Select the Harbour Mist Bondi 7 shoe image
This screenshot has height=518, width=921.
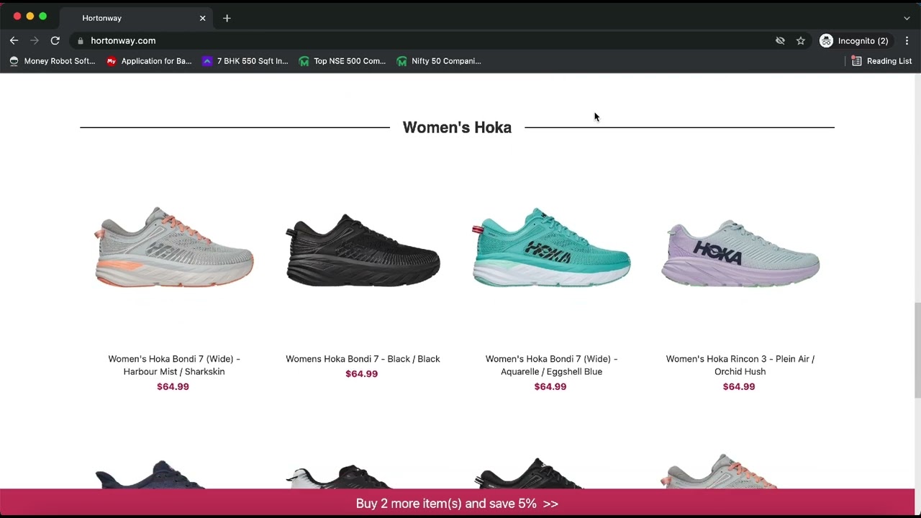pos(174,248)
